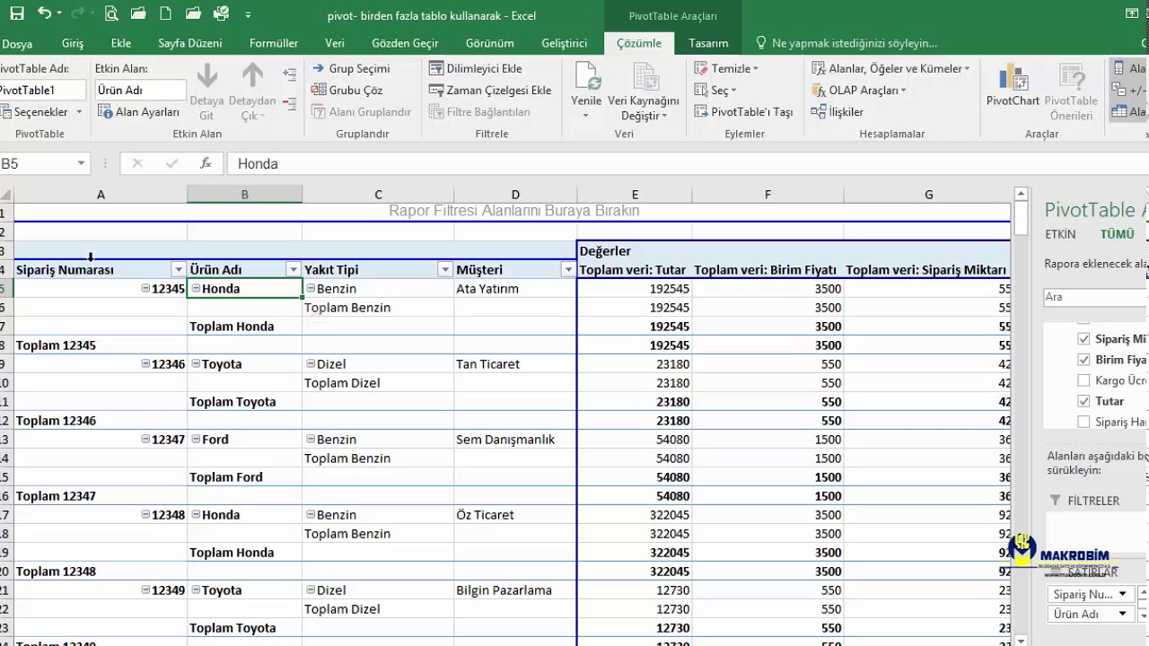
Task: Open the Müşteri filter dropdown
Action: (567, 270)
